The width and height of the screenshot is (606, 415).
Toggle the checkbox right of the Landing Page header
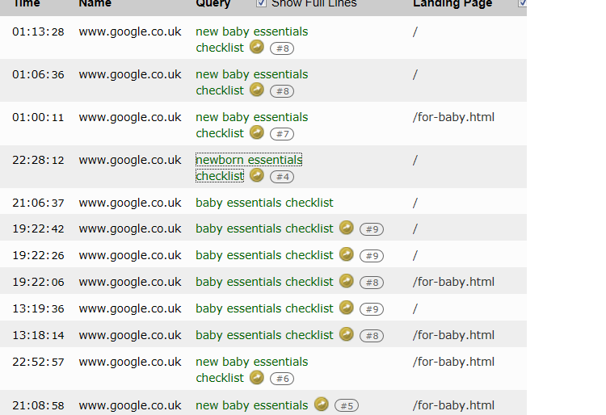[x=522, y=3]
